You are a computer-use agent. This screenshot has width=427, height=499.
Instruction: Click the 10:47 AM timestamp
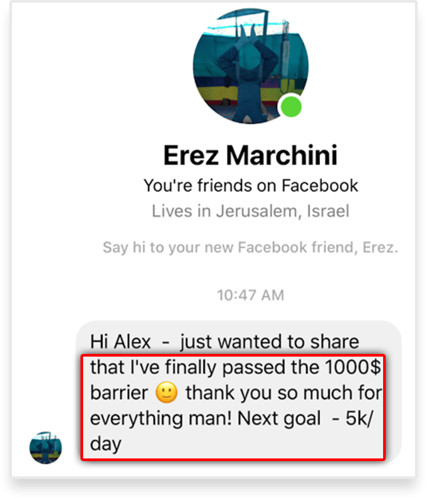[250, 295]
